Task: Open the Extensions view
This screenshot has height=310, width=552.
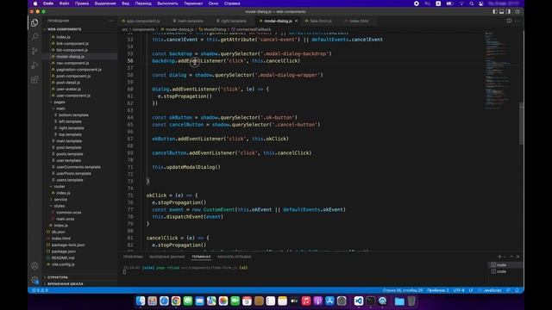Action: pos(34,80)
